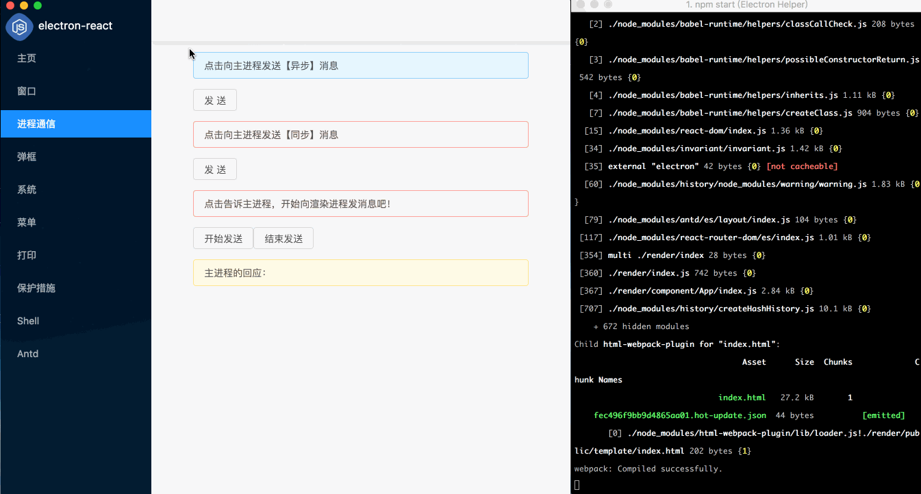921x494 pixels.
Task: Click the 主进程的回应 alert box
Action: click(361, 273)
